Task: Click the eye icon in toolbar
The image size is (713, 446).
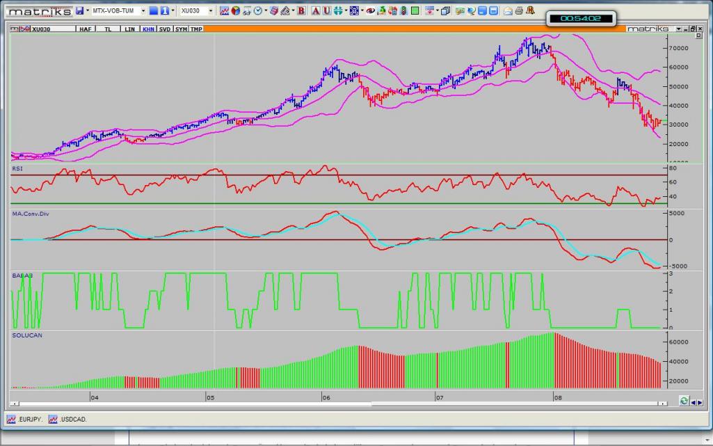Action: click(x=371, y=11)
